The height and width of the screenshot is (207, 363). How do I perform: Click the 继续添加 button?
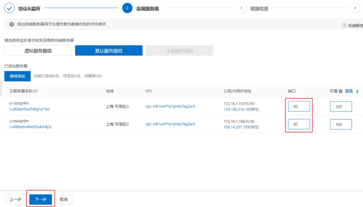click(18, 76)
